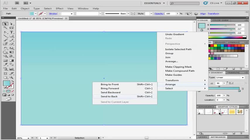
Task: Open the fill color dropdown in control bar
Action: (35, 14)
